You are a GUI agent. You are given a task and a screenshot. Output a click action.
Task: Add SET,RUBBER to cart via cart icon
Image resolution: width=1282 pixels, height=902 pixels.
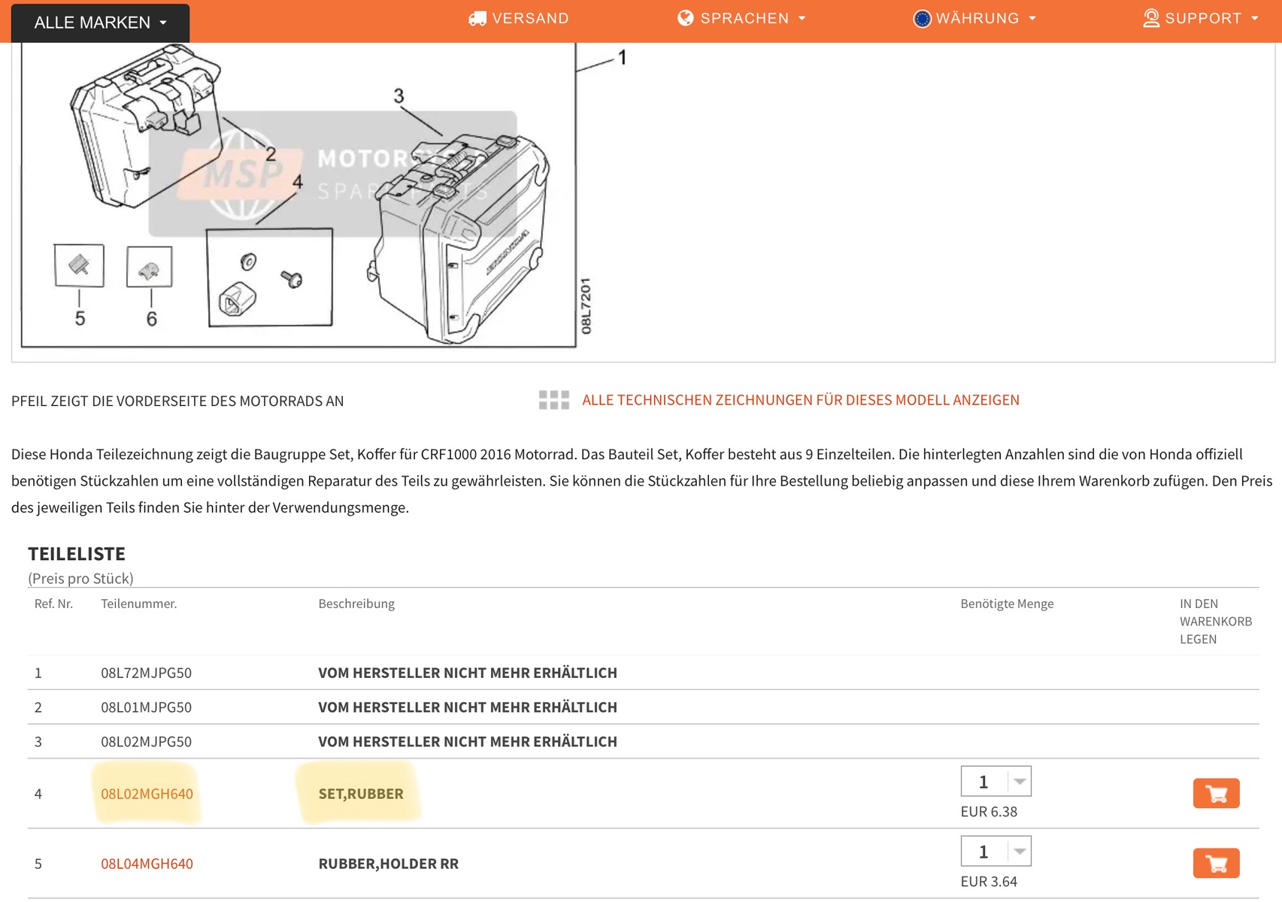pyautogui.click(x=1216, y=794)
